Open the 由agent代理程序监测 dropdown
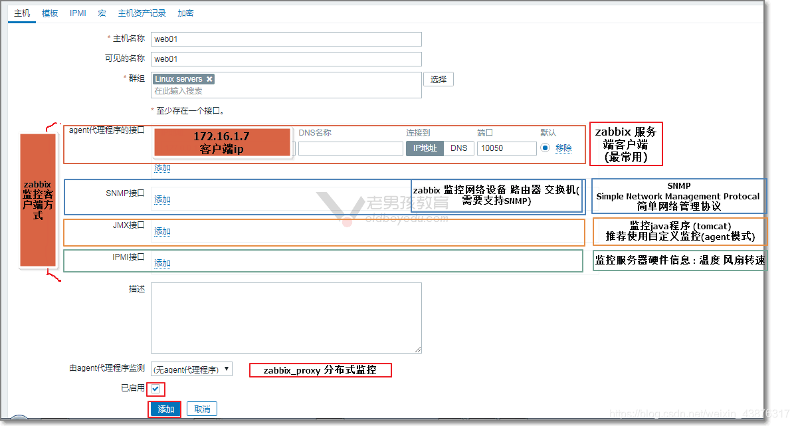 coord(192,369)
